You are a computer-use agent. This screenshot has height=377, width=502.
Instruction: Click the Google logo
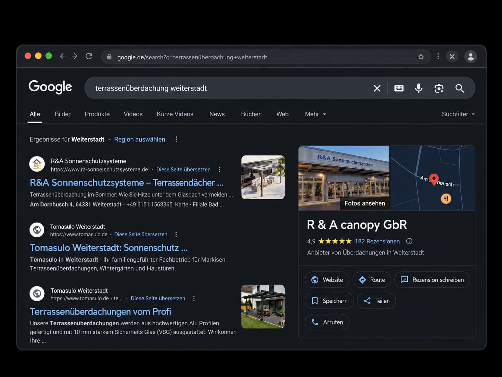[x=50, y=87]
